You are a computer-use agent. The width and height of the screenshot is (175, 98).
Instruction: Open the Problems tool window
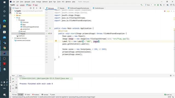pyautogui.click(x=36, y=95)
